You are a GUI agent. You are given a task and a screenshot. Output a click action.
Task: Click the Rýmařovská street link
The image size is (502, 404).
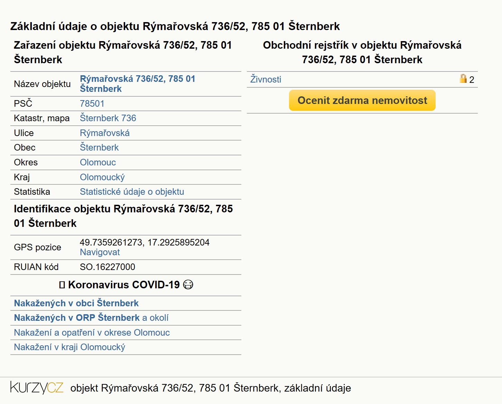pyautogui.click(x=105, y=133)
